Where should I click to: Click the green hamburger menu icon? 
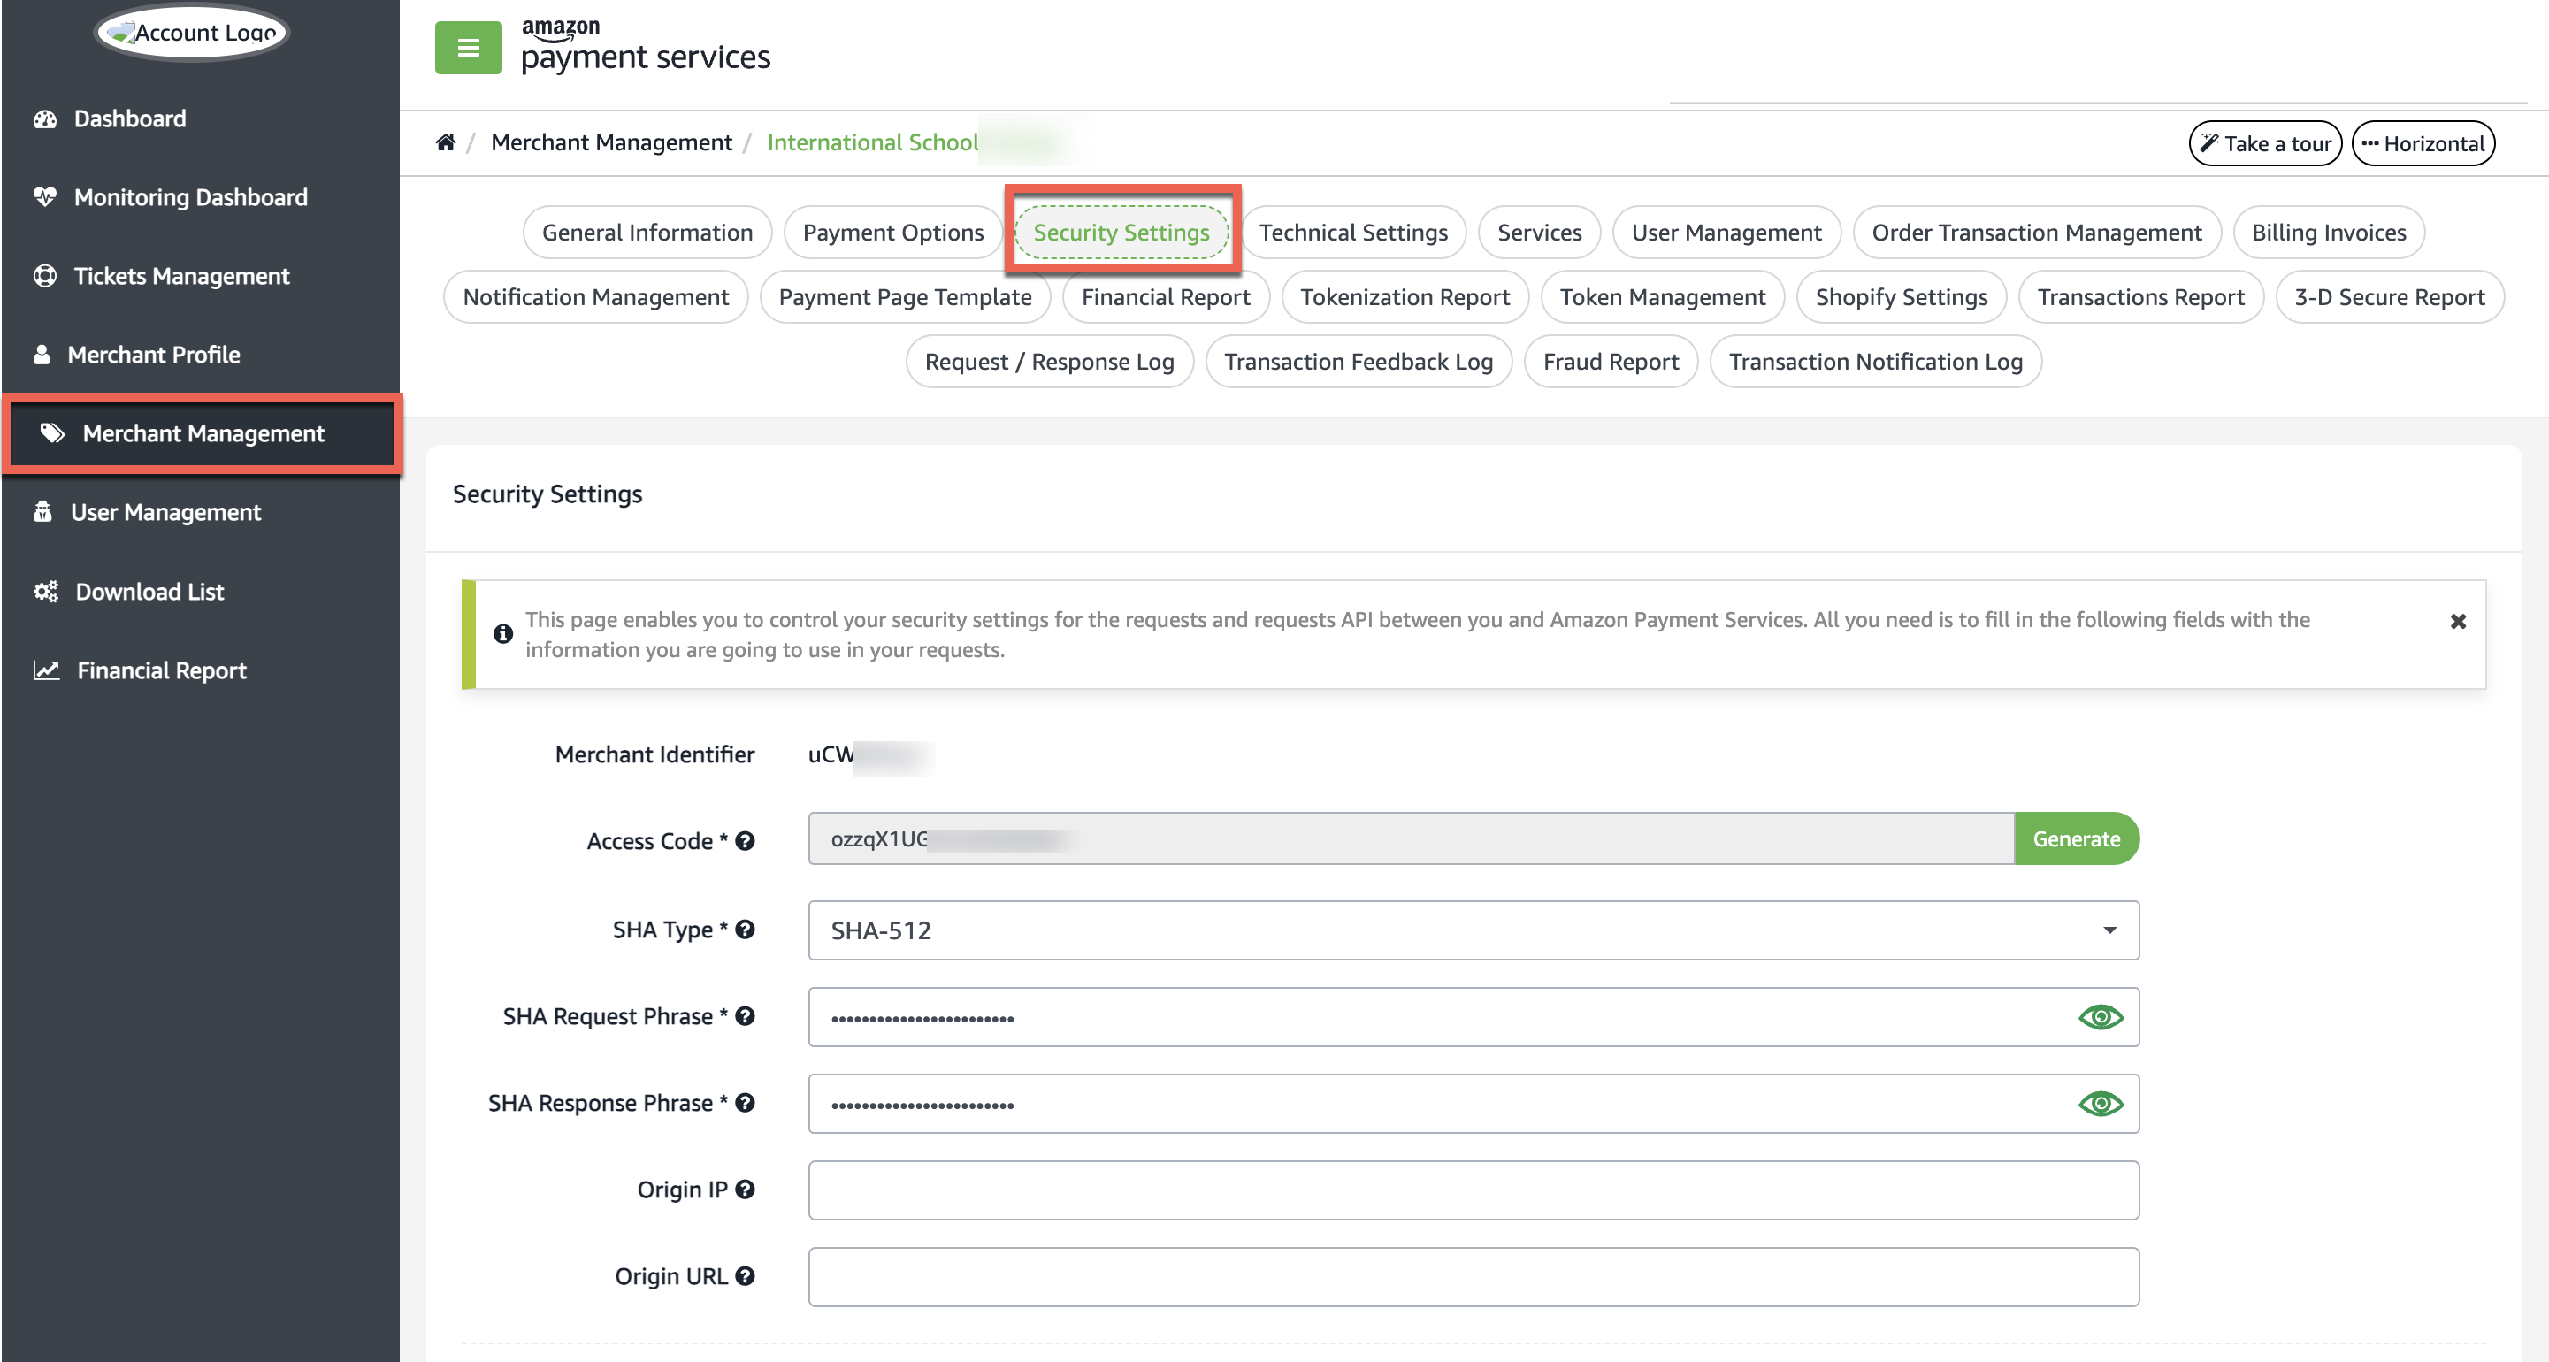[x=468, y=48]
